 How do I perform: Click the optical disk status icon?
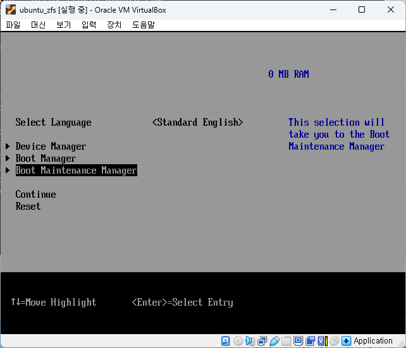[238, 340]
